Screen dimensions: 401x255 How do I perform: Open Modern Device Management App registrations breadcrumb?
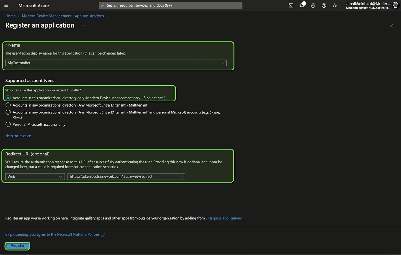63,16
